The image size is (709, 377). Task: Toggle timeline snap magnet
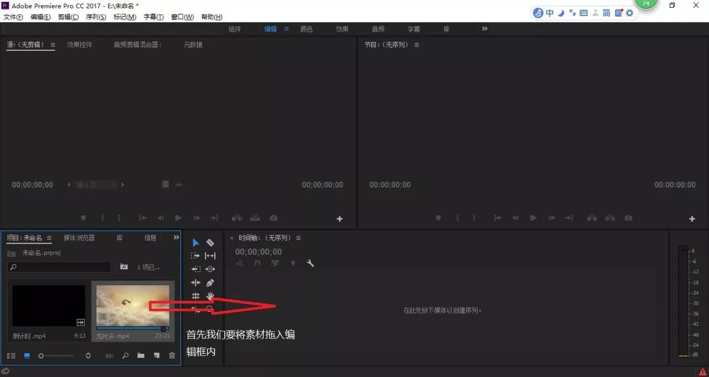(x=257, y=264)
